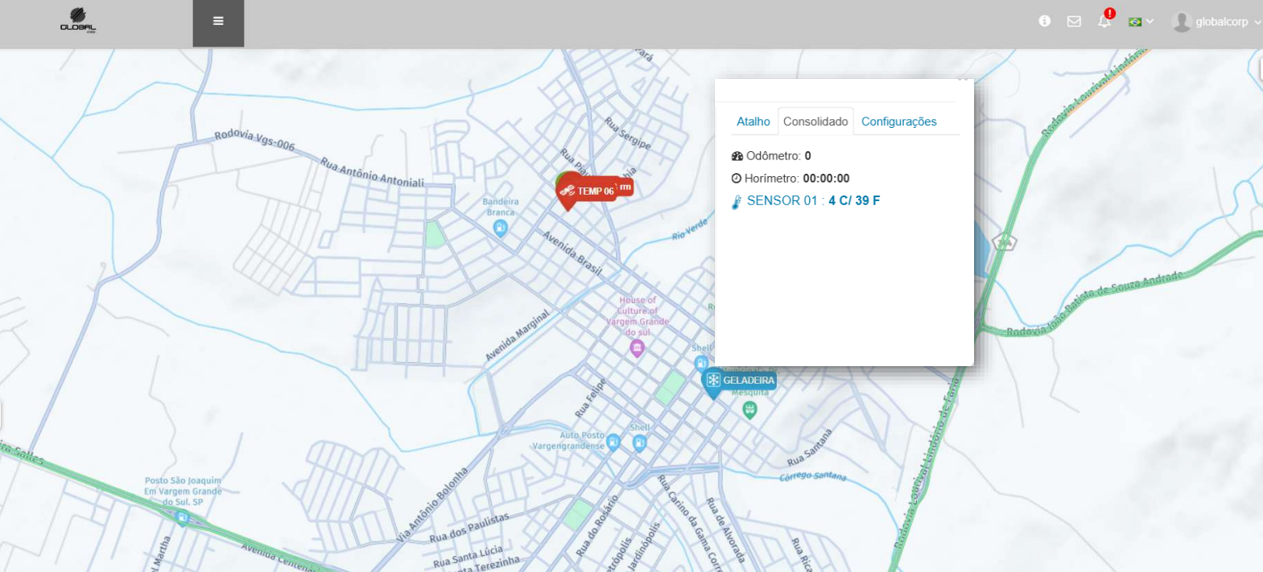Select the blue GELADEIRA marker
The height and width of the screenshot is (572, 1263).
[x=739, y=381]
